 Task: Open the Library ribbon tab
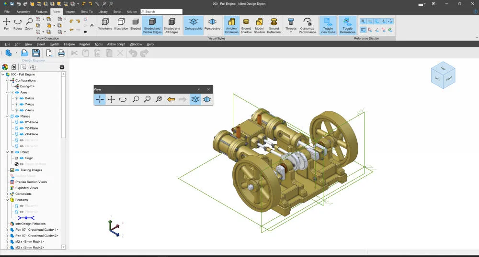tap(103, 11)
